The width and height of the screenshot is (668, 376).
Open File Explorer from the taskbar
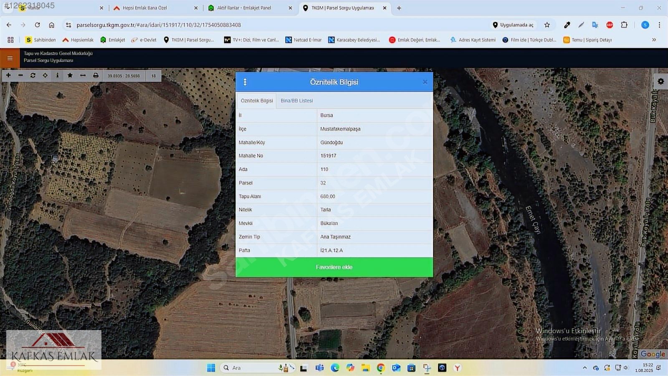(x=365, y=368)
